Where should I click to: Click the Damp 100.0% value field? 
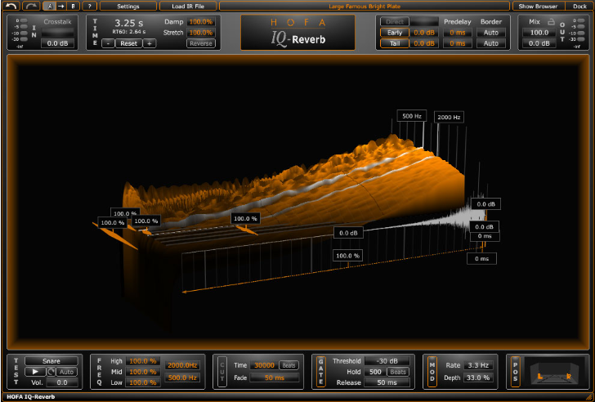201,21
